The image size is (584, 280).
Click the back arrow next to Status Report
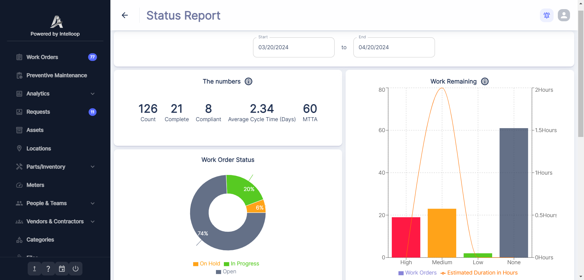(124, 15)
